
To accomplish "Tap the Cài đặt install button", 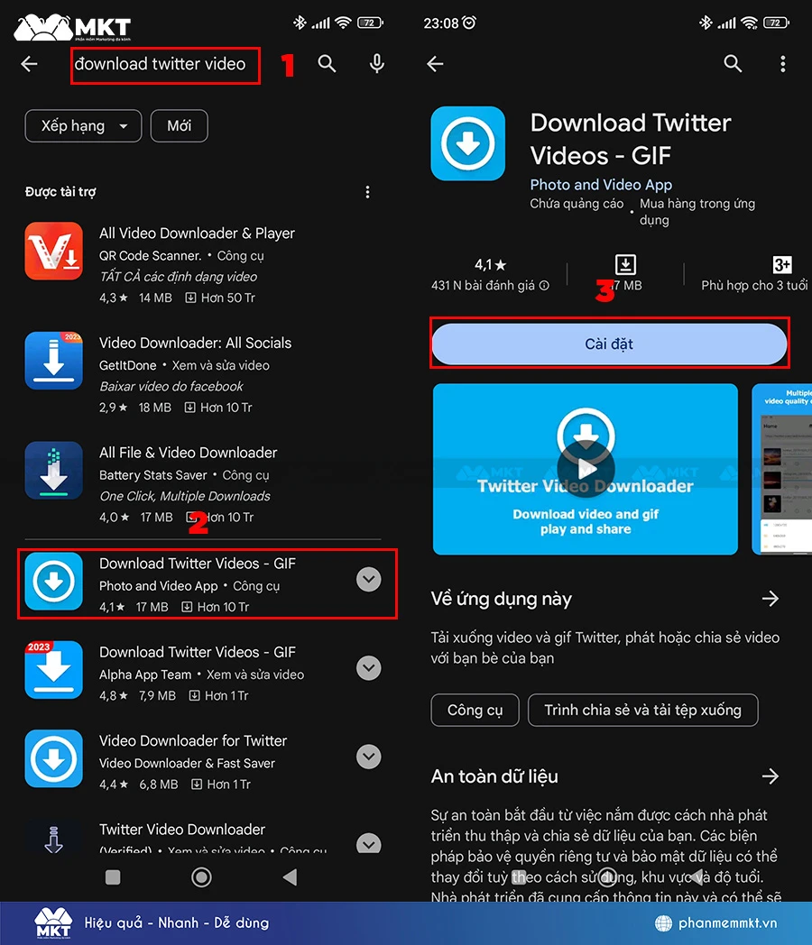I will click(x=610, y=344).
